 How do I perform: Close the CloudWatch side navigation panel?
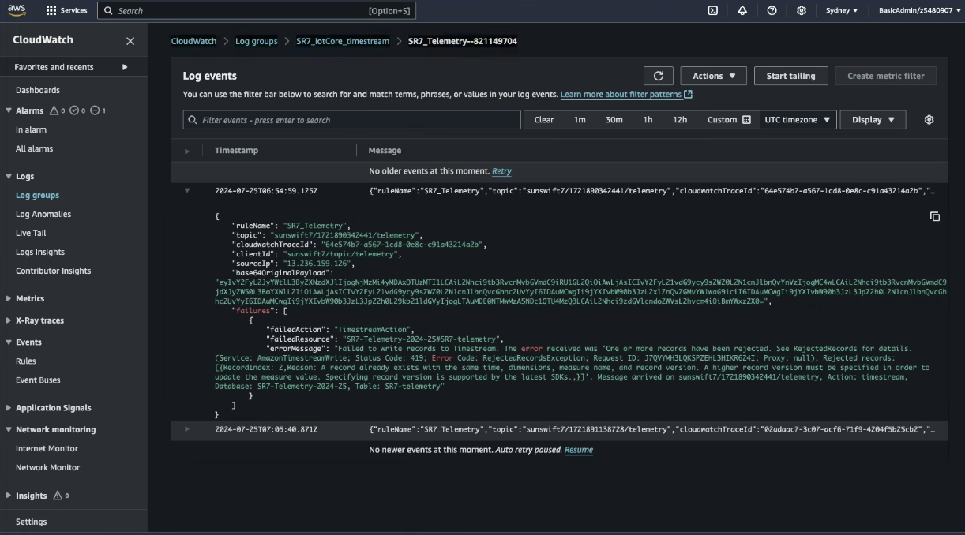click(130, 41)
